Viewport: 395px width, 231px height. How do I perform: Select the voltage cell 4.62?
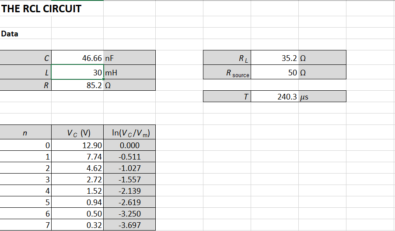(x=77, y=168)
